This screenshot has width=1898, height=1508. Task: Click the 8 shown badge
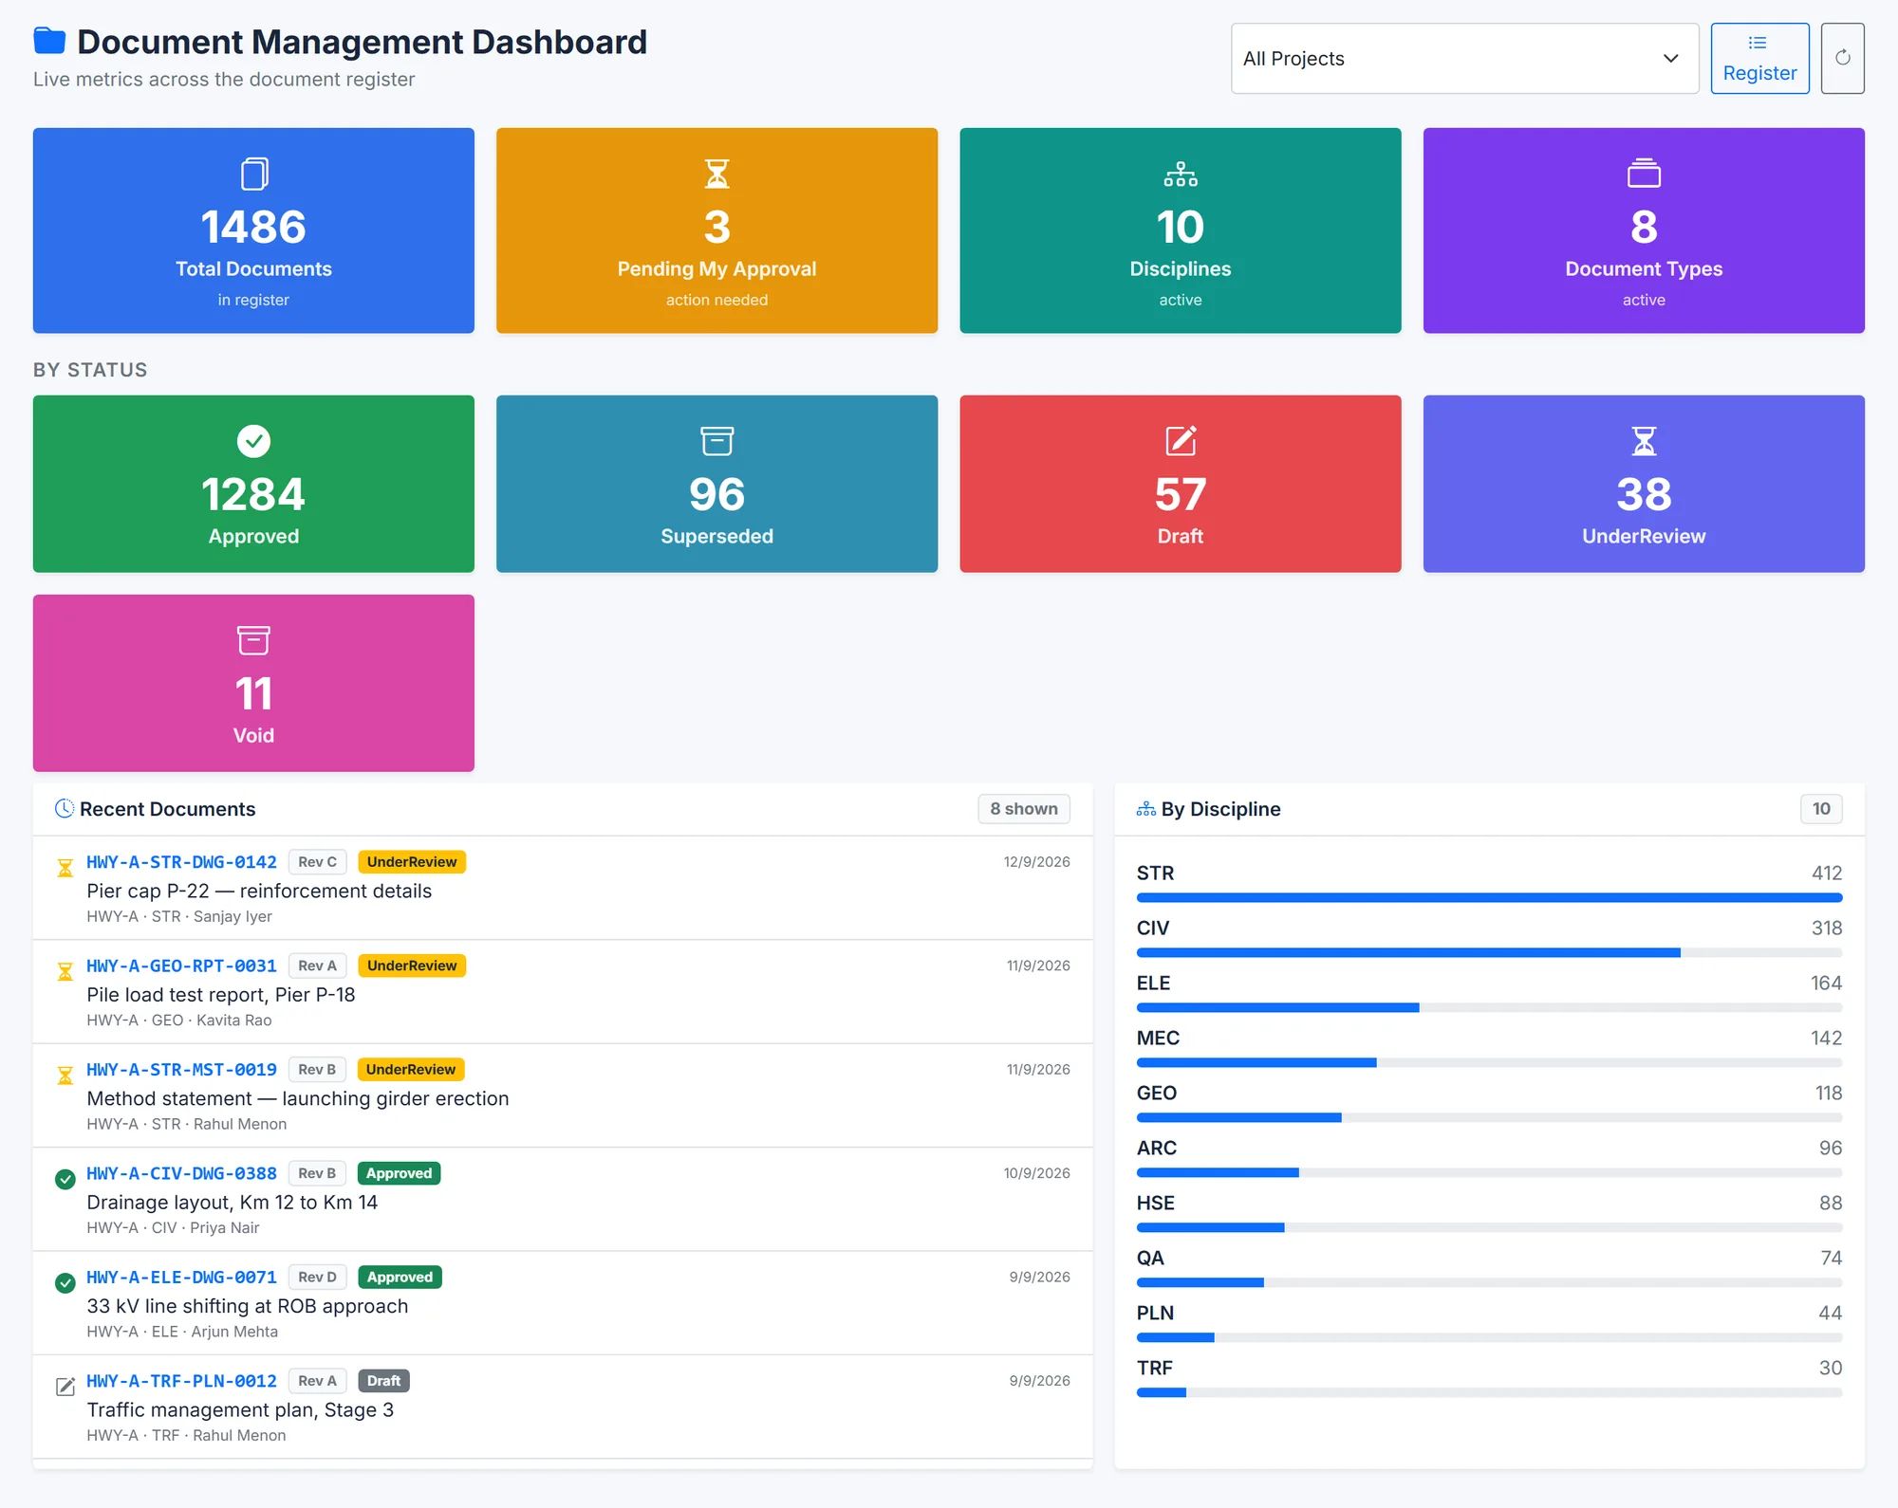tap(1023, 809)
